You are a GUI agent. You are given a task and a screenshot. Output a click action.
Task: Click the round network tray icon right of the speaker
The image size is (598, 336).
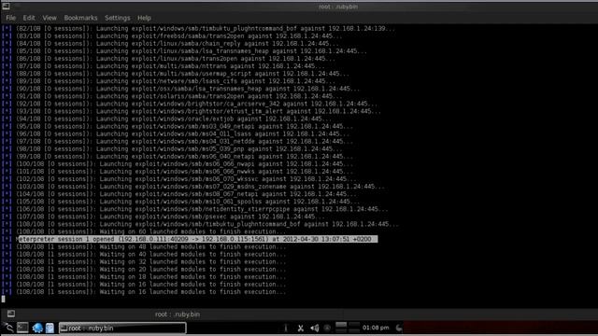pos(327,328)
